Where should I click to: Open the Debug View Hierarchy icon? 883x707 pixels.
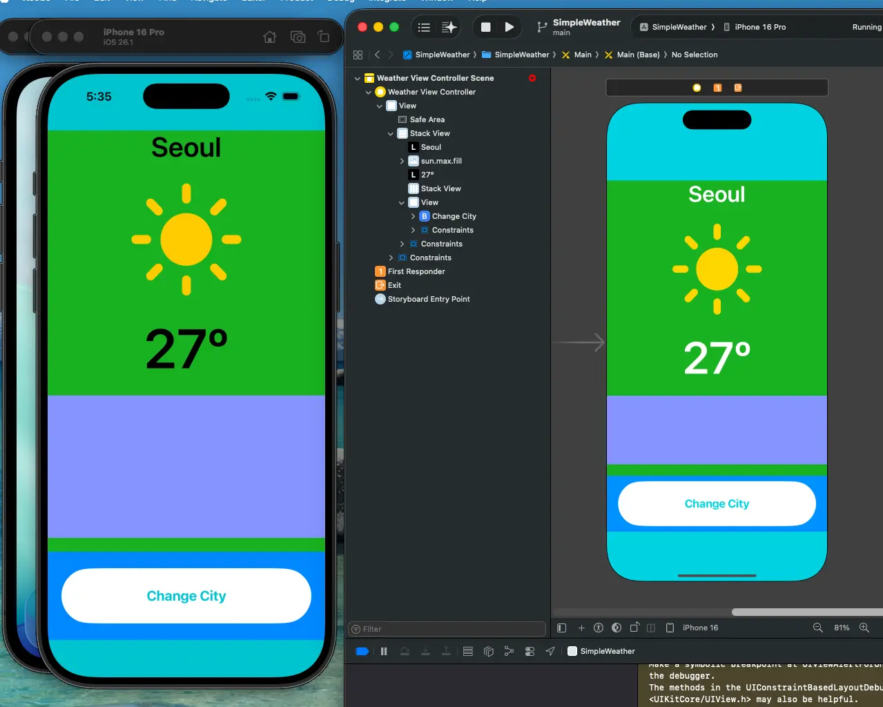coord(488,651)
